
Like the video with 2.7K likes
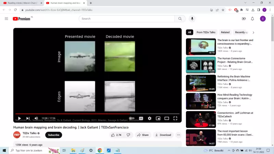tap(116, 135)
